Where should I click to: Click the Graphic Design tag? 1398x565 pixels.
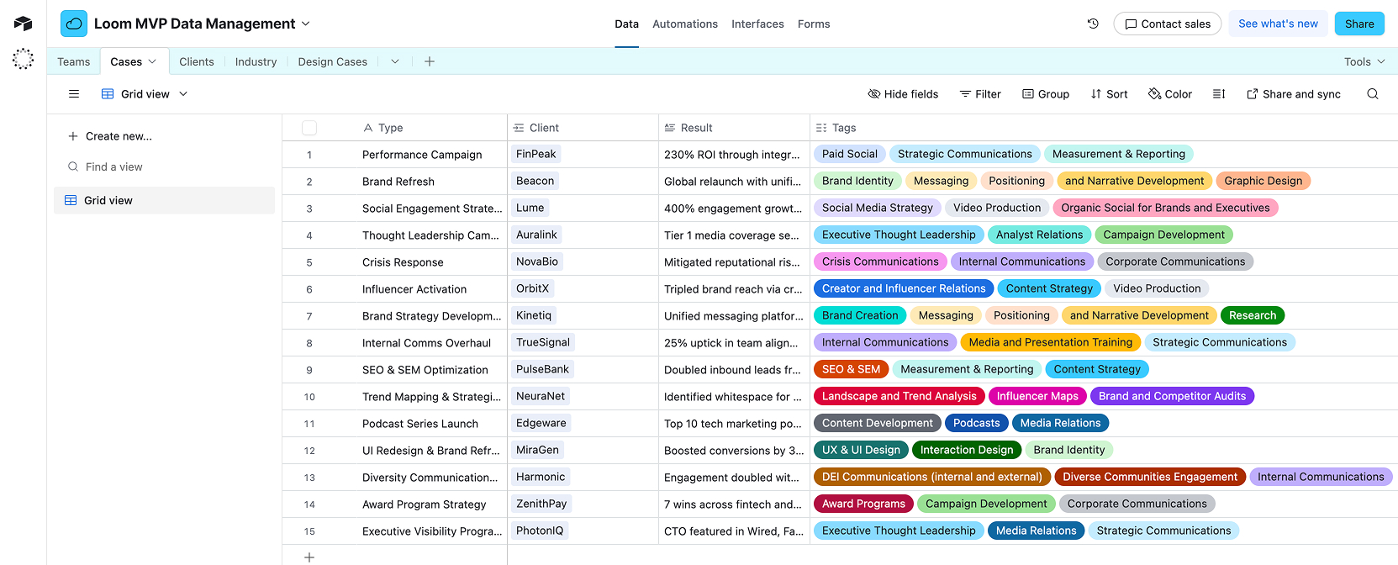pyautogui.click(x=1263, y=181)
